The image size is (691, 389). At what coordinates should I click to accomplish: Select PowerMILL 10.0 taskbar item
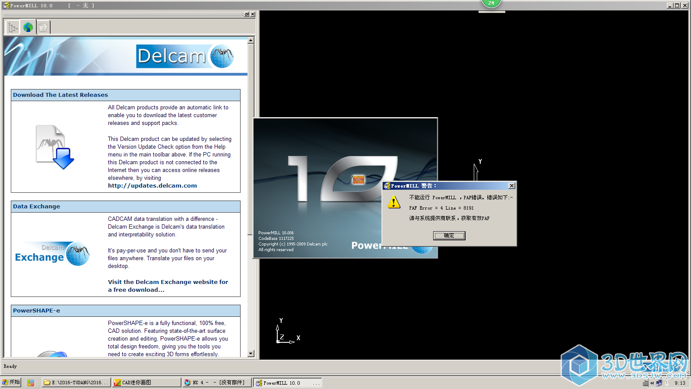coord(288,383)
